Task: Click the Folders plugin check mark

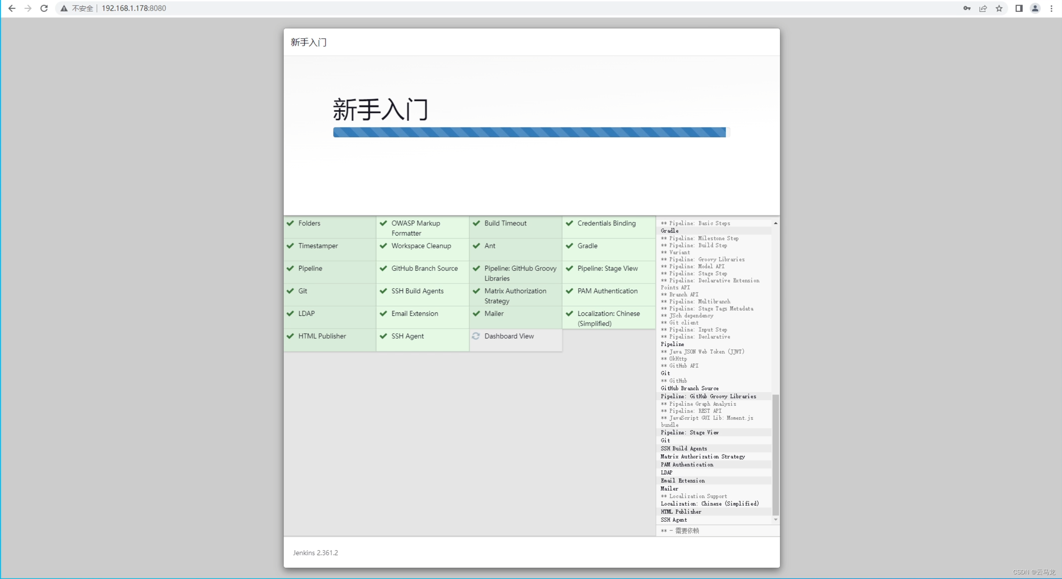Action: [x=290, y=223]
